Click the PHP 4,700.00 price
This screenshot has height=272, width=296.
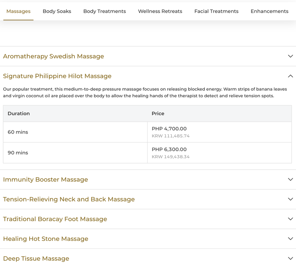tap(169, 129)
